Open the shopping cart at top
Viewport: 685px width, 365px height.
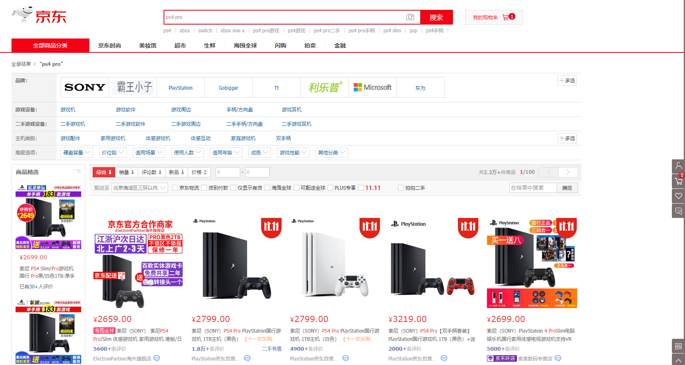494,17
